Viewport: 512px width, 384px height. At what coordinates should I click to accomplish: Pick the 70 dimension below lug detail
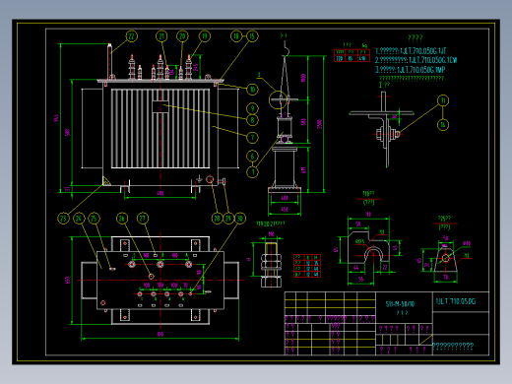(445, 277)
